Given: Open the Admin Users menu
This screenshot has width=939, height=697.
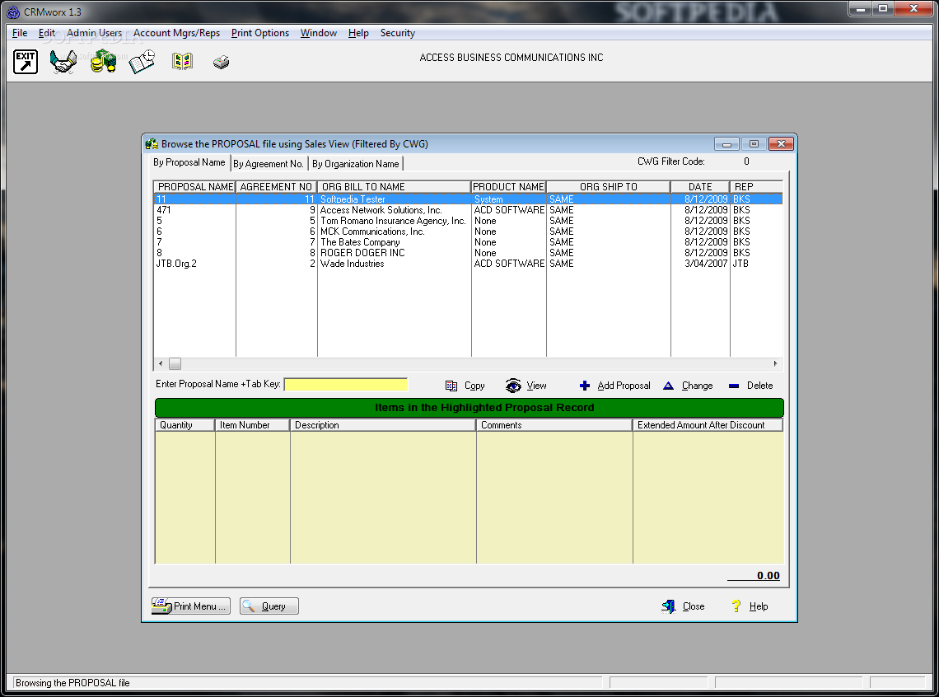Looking at the screenshot, I should [94, 33].
